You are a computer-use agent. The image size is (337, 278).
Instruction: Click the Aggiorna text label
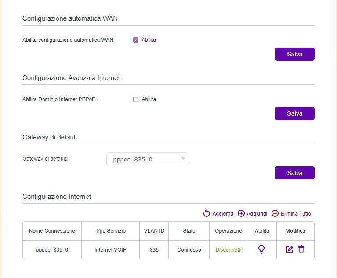tap(223, 213)
